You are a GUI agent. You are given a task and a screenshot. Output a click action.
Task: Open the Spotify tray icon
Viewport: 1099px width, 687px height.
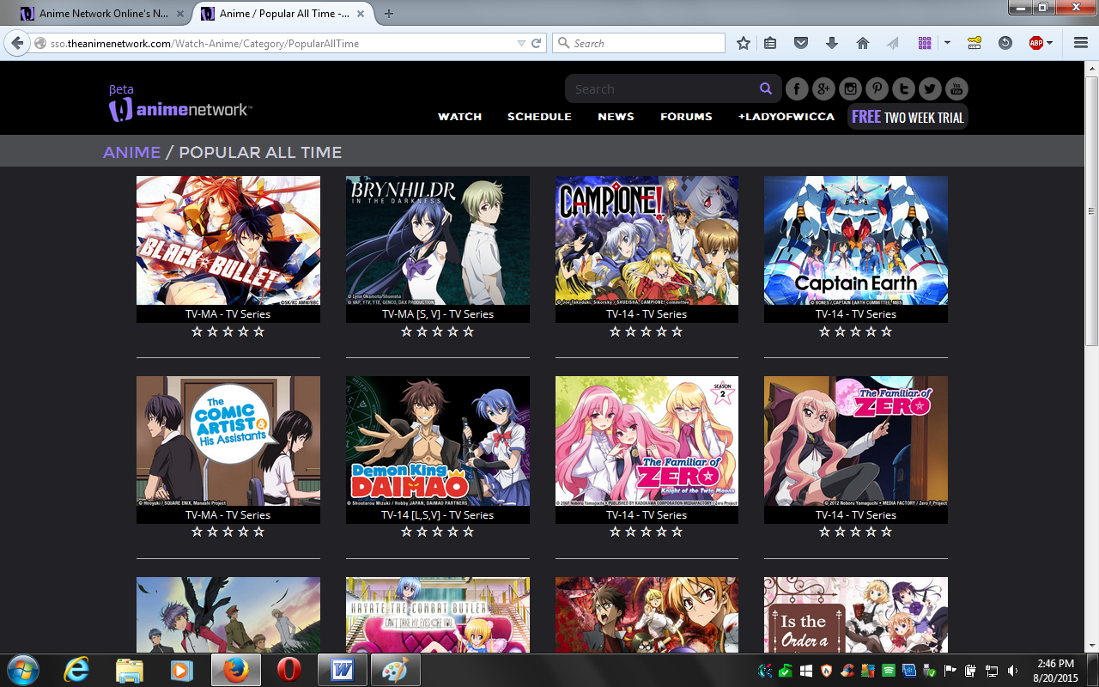[889, 670]
